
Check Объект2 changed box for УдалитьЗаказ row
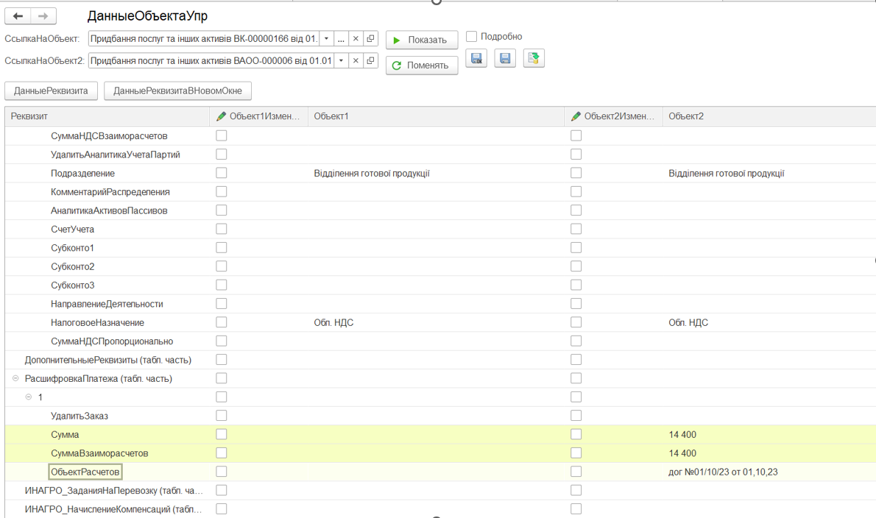point(576,415)
